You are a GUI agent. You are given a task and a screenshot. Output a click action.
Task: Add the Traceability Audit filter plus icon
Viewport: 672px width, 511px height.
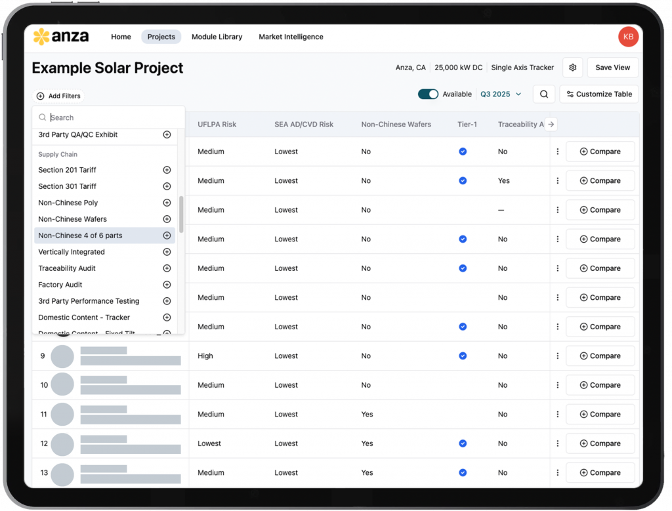tap(167, 268)
